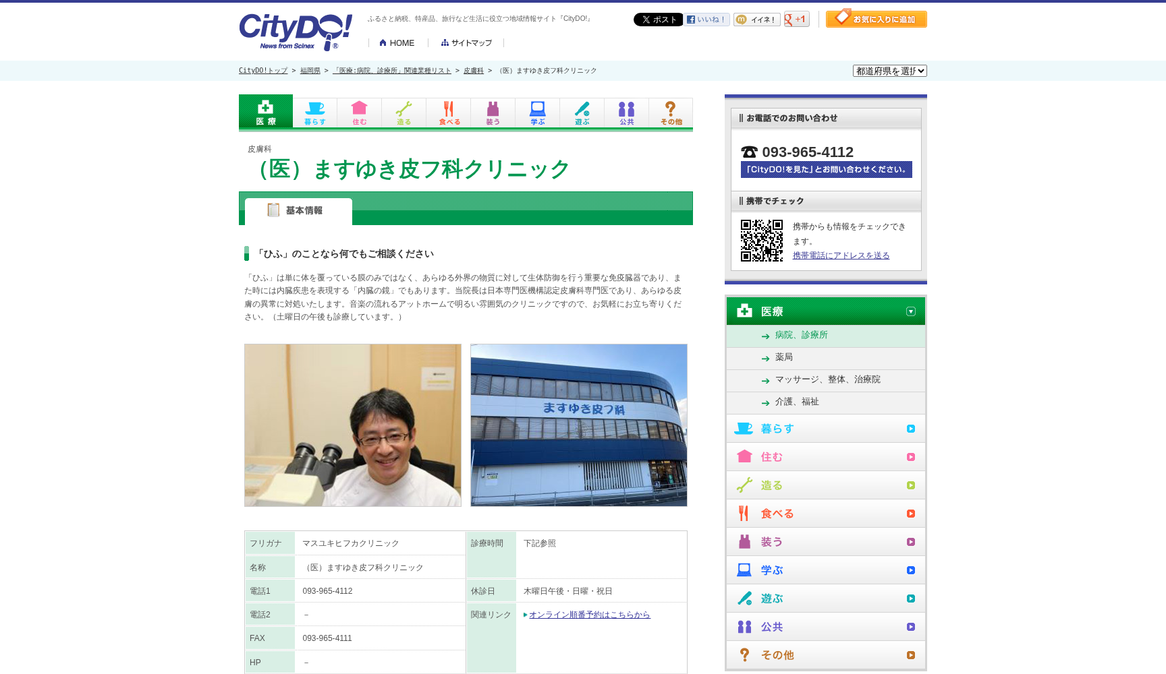Switch to the 基本情報 tab
The height and width of the screenshot is (674, 1166).
pos(299,210)
